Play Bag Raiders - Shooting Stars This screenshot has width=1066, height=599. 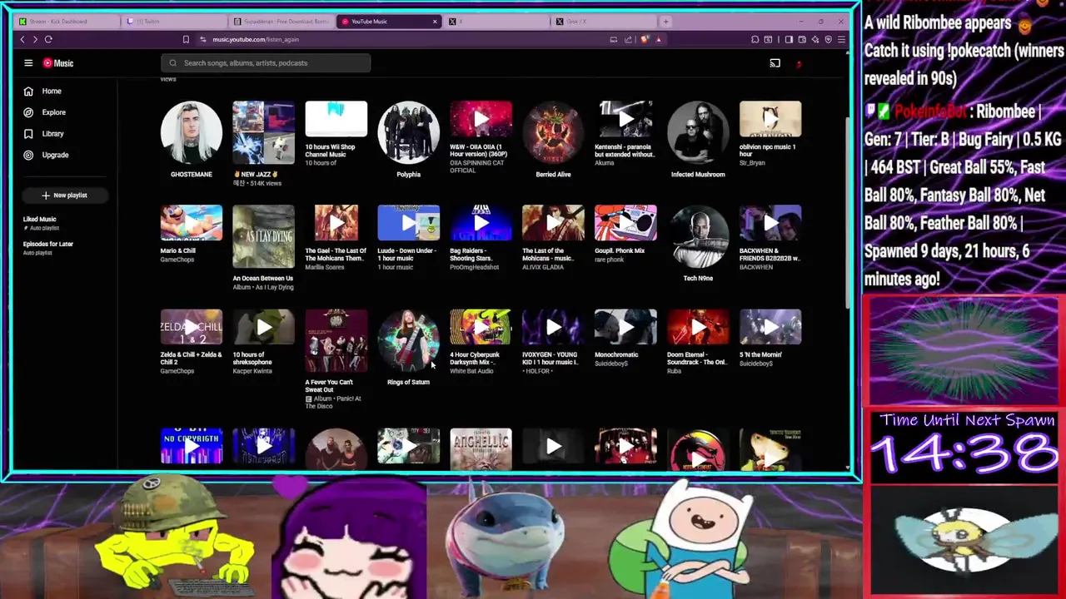(481, 223)
